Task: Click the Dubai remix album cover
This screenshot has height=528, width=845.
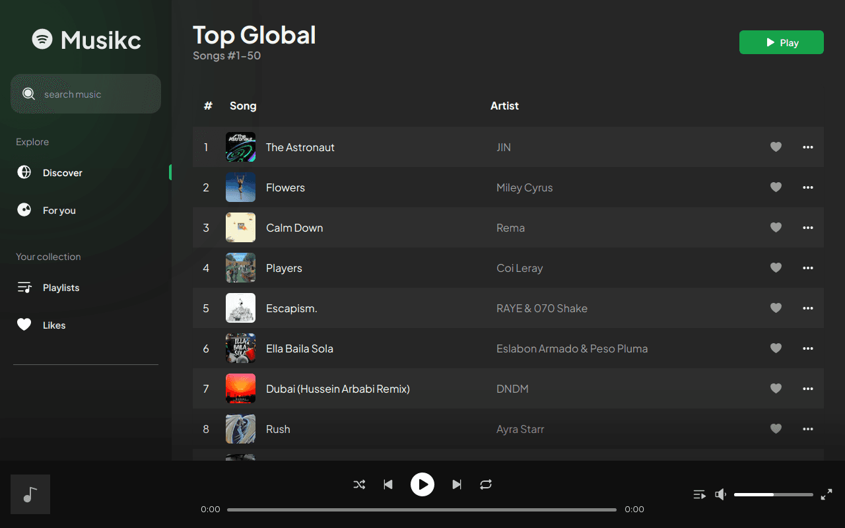Action: pyautogui.click(x=240, y=389)
